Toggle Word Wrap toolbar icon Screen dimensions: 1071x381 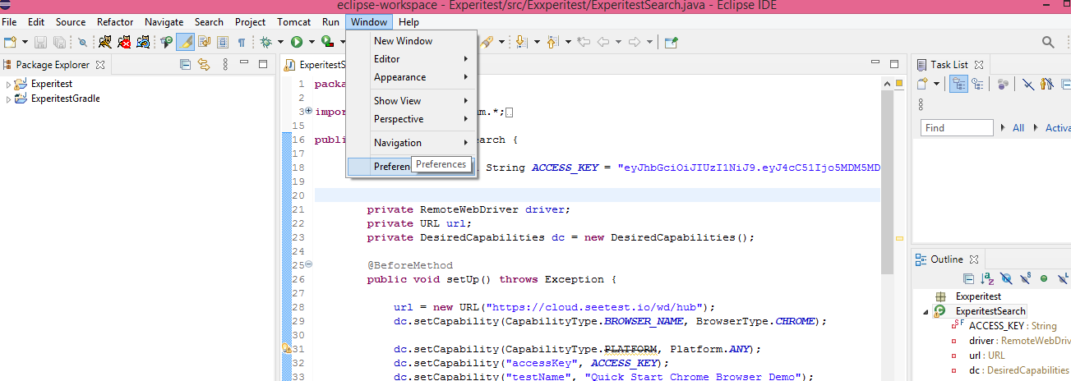204,42
